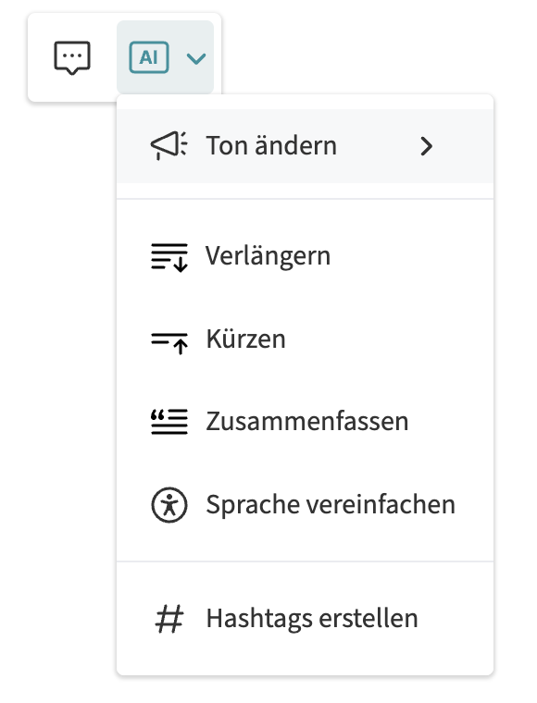The height and width of the screenshot is (703, 537).
Task: Click the quote-lines summarize icon
Action: (169, 422)
